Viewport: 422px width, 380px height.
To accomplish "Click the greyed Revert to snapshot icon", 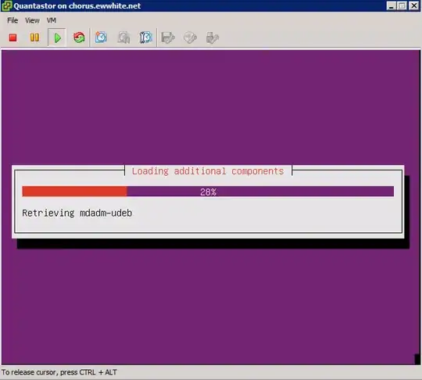I will 123,38.
